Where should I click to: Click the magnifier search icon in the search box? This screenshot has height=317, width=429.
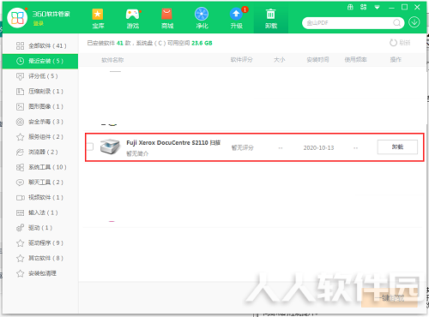coord(396,22)
